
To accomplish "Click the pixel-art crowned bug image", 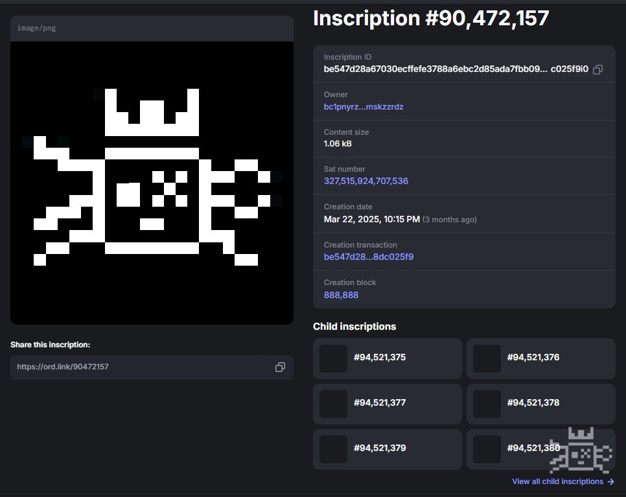I will click(x=152, y=183).
